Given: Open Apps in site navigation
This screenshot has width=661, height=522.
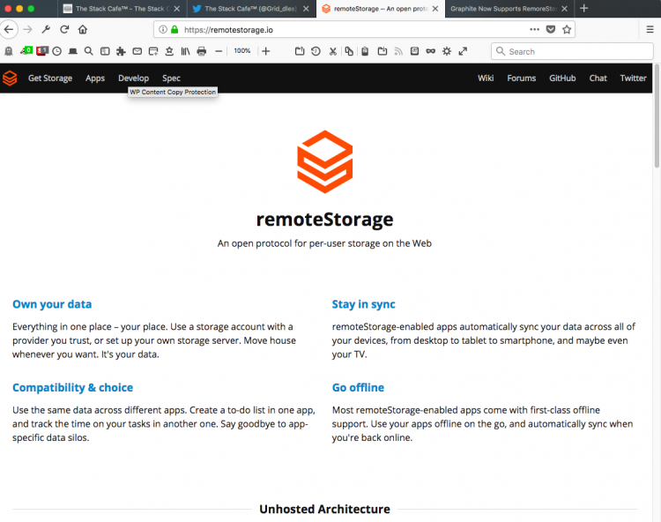Looking at the screenshot, I should pos(95,78).
